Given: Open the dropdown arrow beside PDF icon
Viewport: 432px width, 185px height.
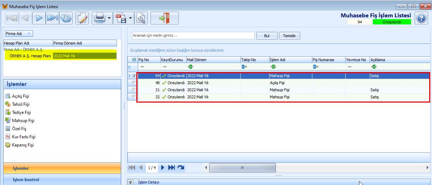Looking at the screenshot, I should tap(131, 18).
